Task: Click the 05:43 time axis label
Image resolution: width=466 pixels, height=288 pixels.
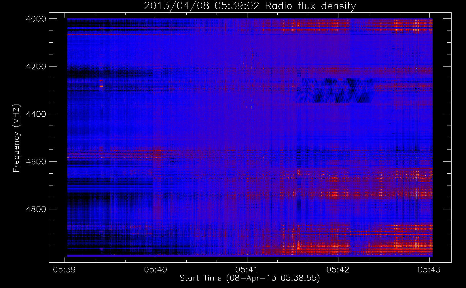Action: click(x=429, y=270)
